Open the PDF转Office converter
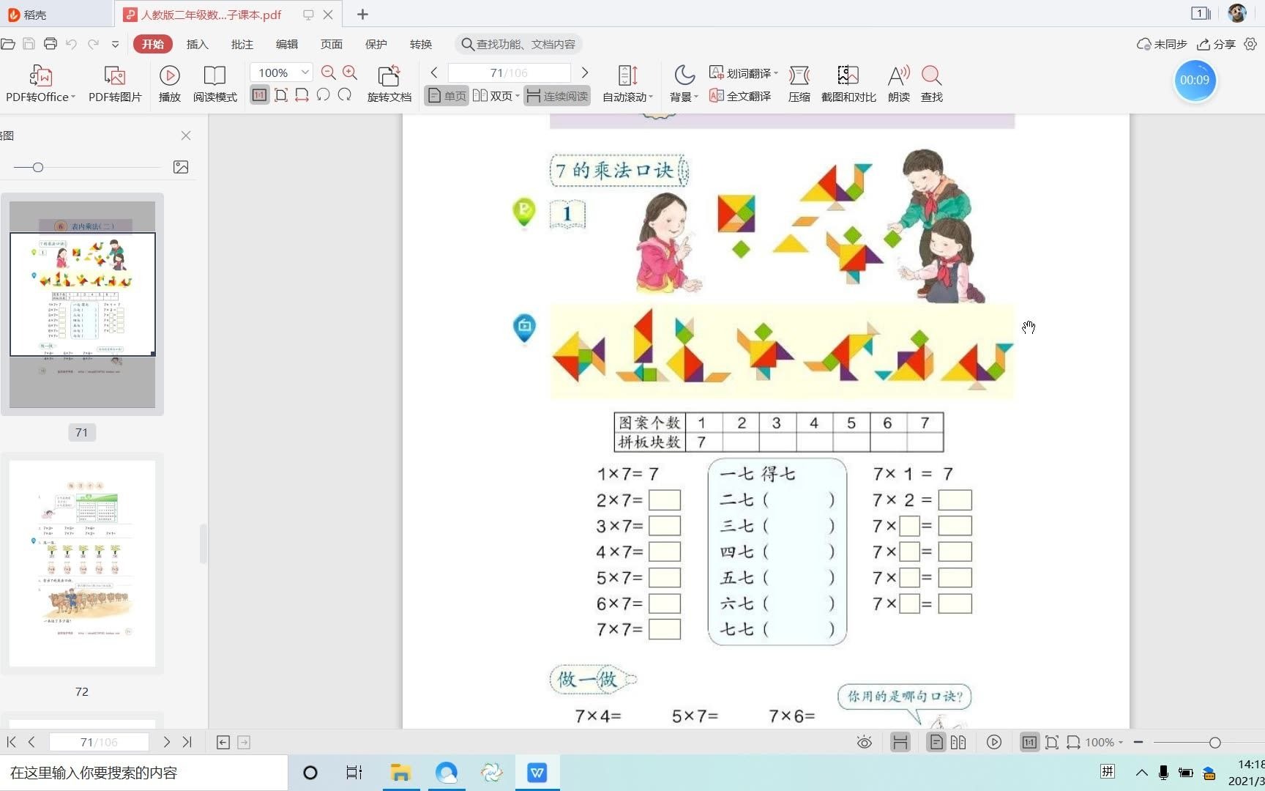This screenshot has width=1265, height=791. (x=40, y=83)
